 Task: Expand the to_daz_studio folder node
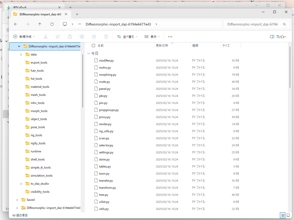tap(21, 184)
